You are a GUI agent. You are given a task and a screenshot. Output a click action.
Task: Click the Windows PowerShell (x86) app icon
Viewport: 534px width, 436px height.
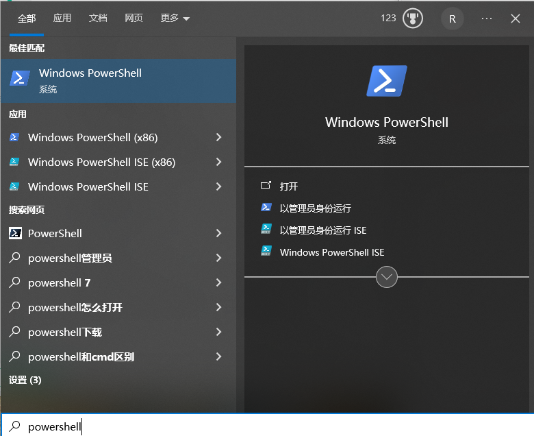(x=14, y=137)
